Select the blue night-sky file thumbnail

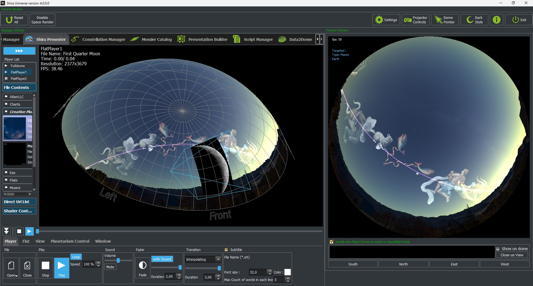click(14, 128)
